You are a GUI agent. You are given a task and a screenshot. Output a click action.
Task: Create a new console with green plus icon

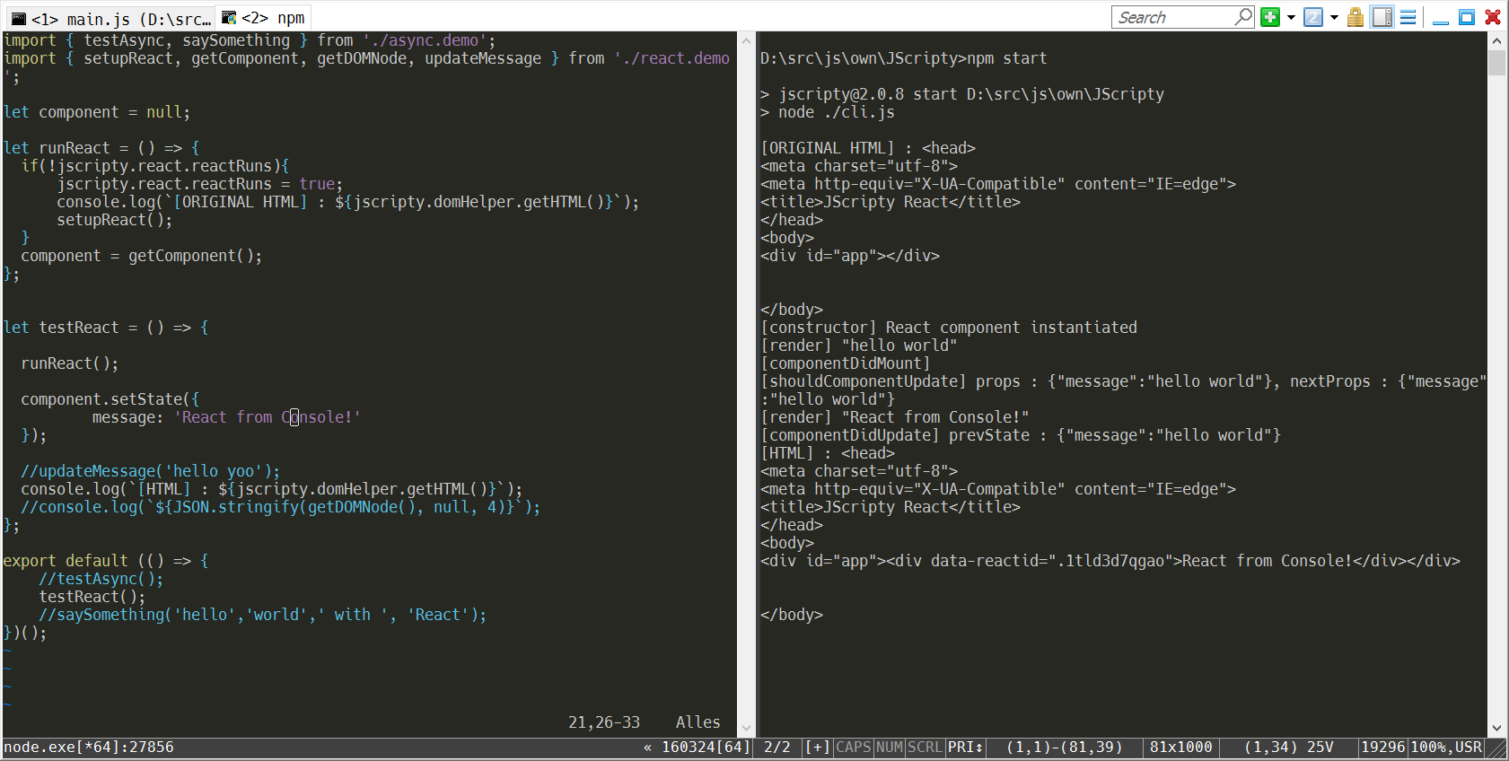pyautogui.click(x=1270, y=17)
